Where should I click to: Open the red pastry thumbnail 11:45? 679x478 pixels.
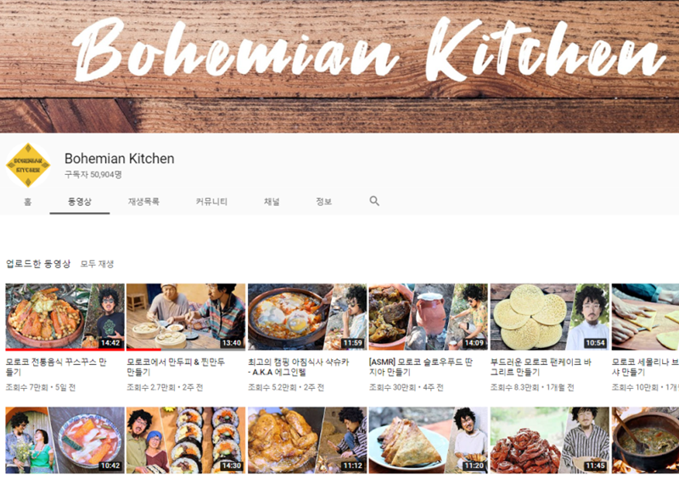click(x=549, y=440)
